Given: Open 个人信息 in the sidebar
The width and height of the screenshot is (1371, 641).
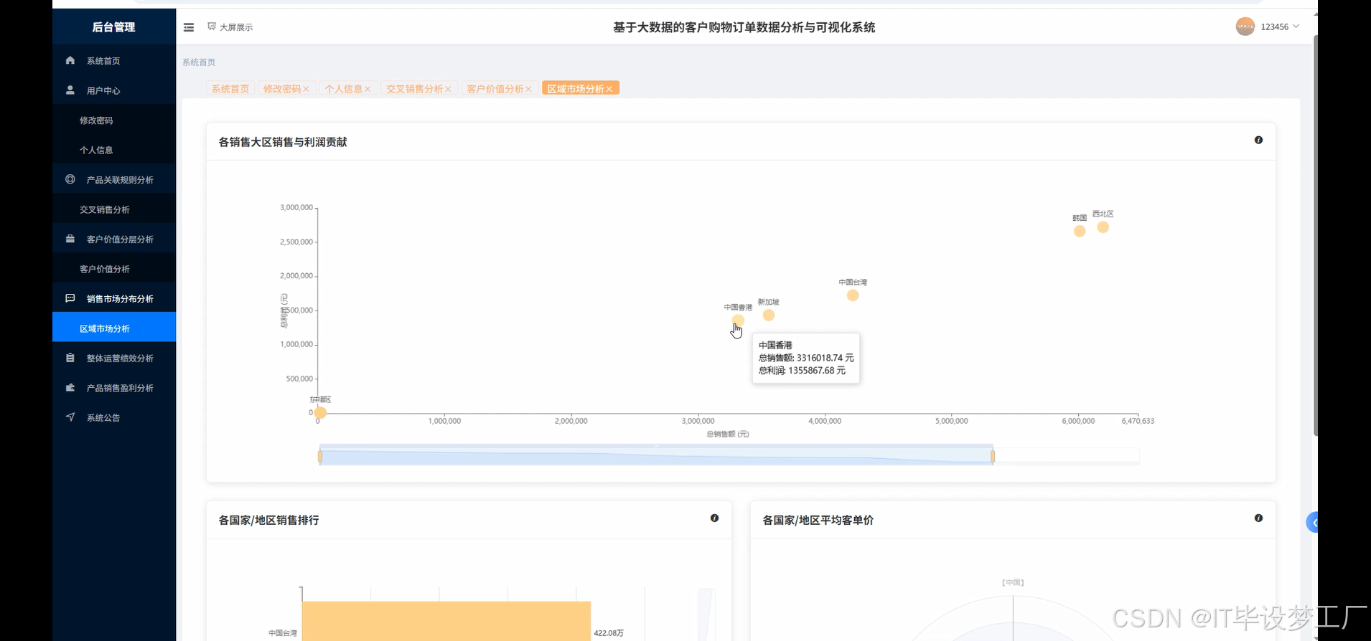Looking at the screenshot, I should click(114, 150).
